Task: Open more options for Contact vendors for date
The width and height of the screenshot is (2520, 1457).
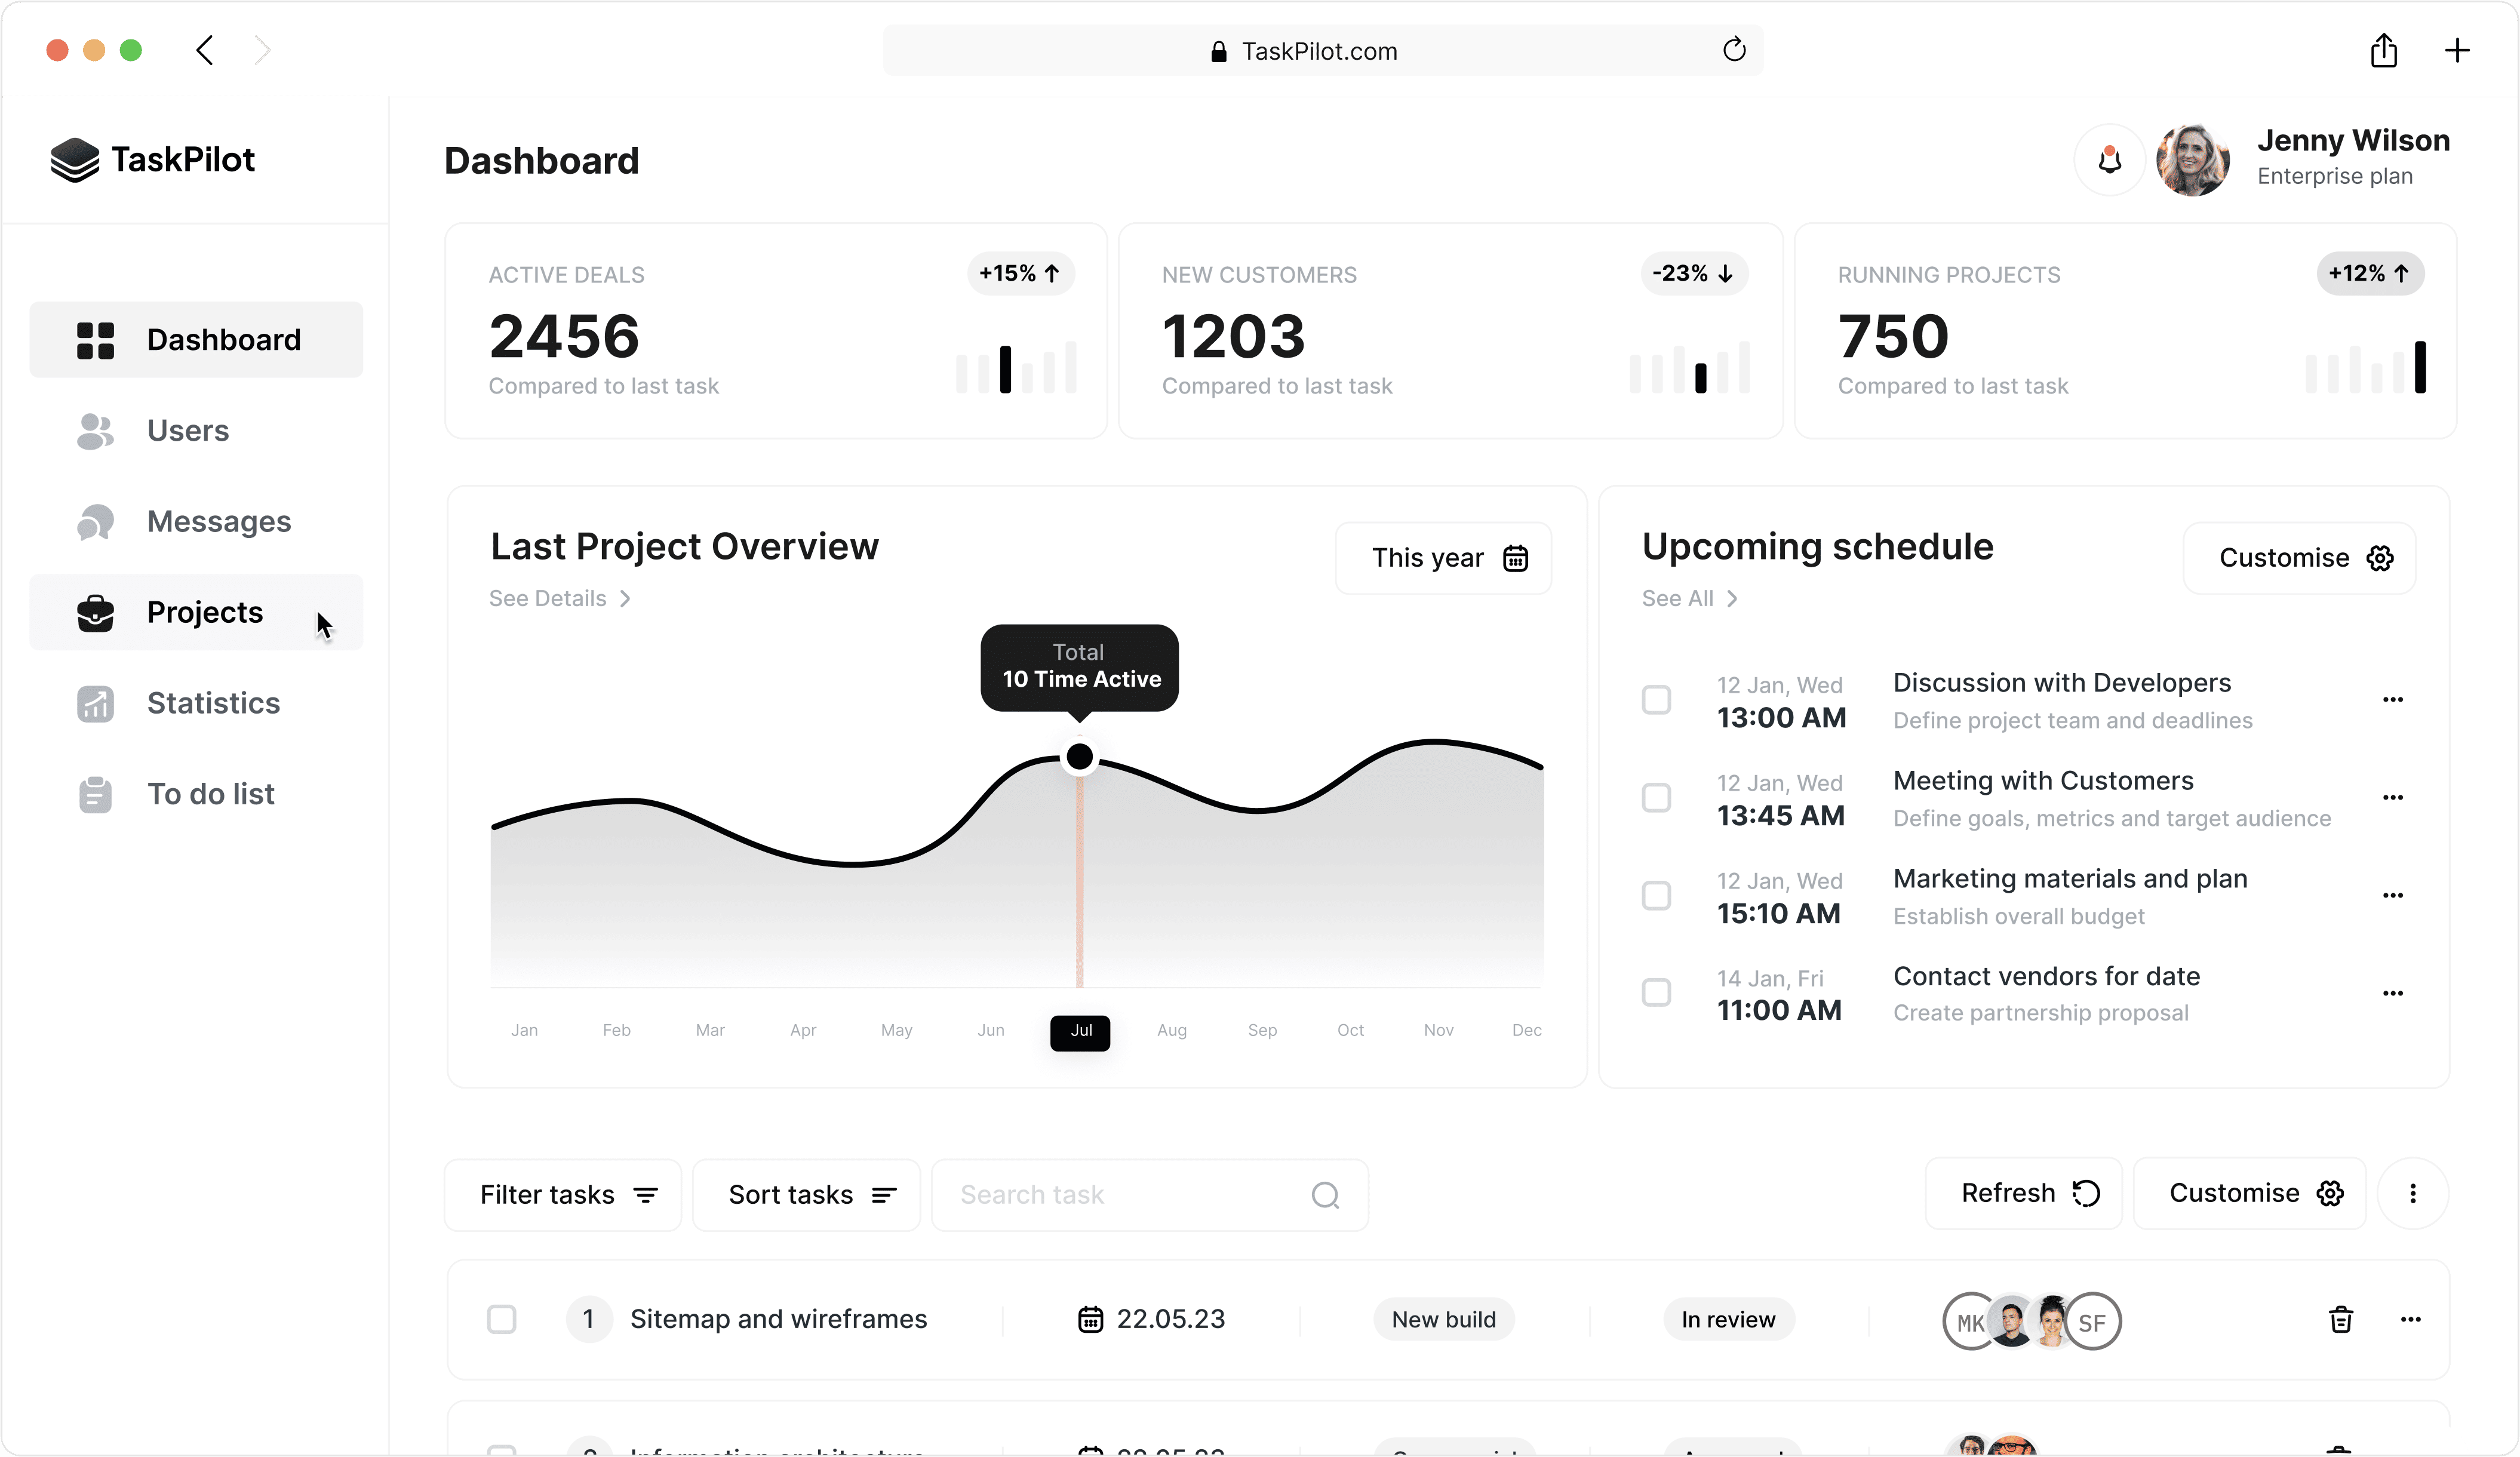Action: pos(2393,994)
